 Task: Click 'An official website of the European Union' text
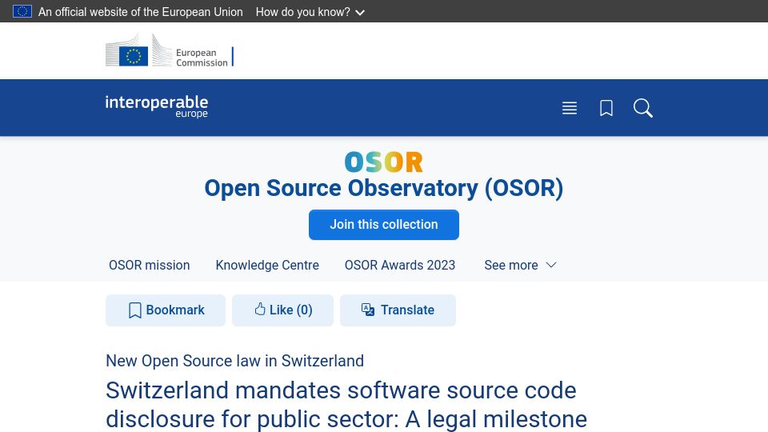141,12
